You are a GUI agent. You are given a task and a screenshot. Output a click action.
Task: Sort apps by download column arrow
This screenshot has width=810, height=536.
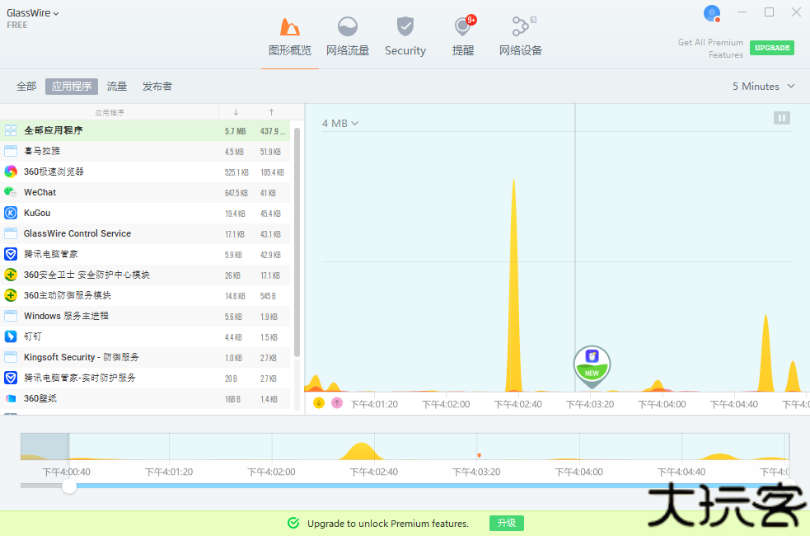coord(236,112)
